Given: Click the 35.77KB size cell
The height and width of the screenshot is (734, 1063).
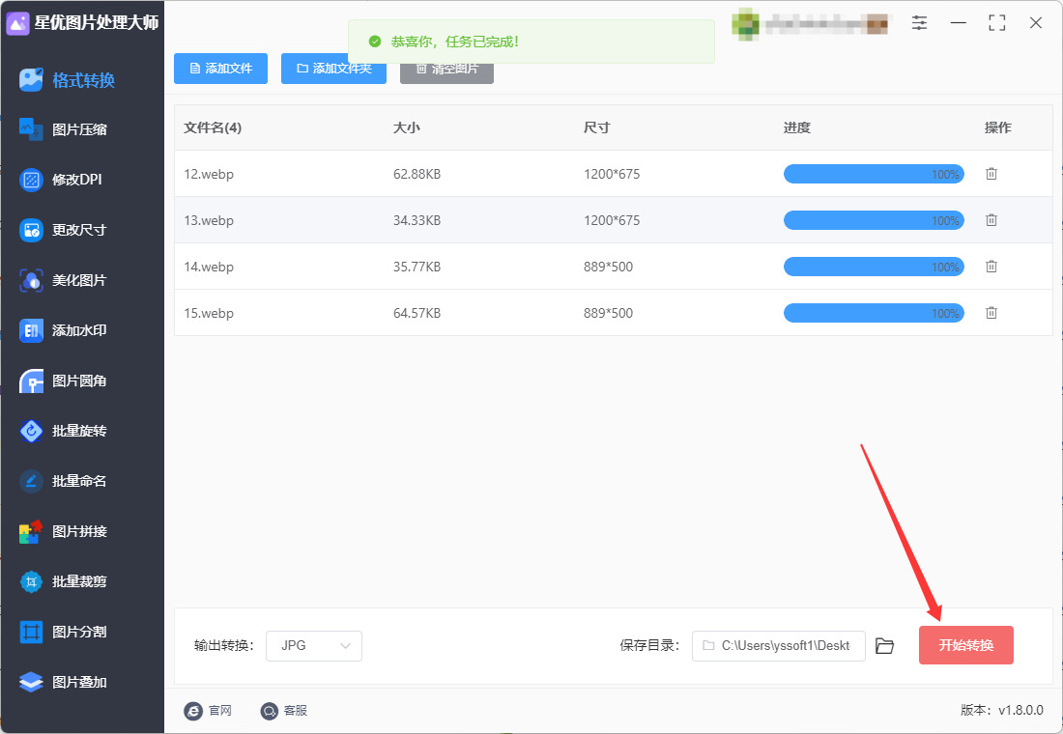Looking at the screenshot, I should [417, 267].
